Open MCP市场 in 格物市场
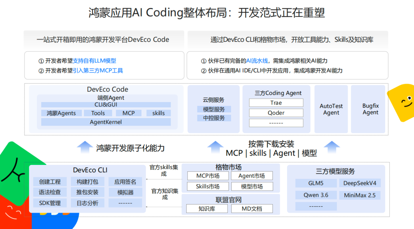414x229 pixels. pos(208,176)
